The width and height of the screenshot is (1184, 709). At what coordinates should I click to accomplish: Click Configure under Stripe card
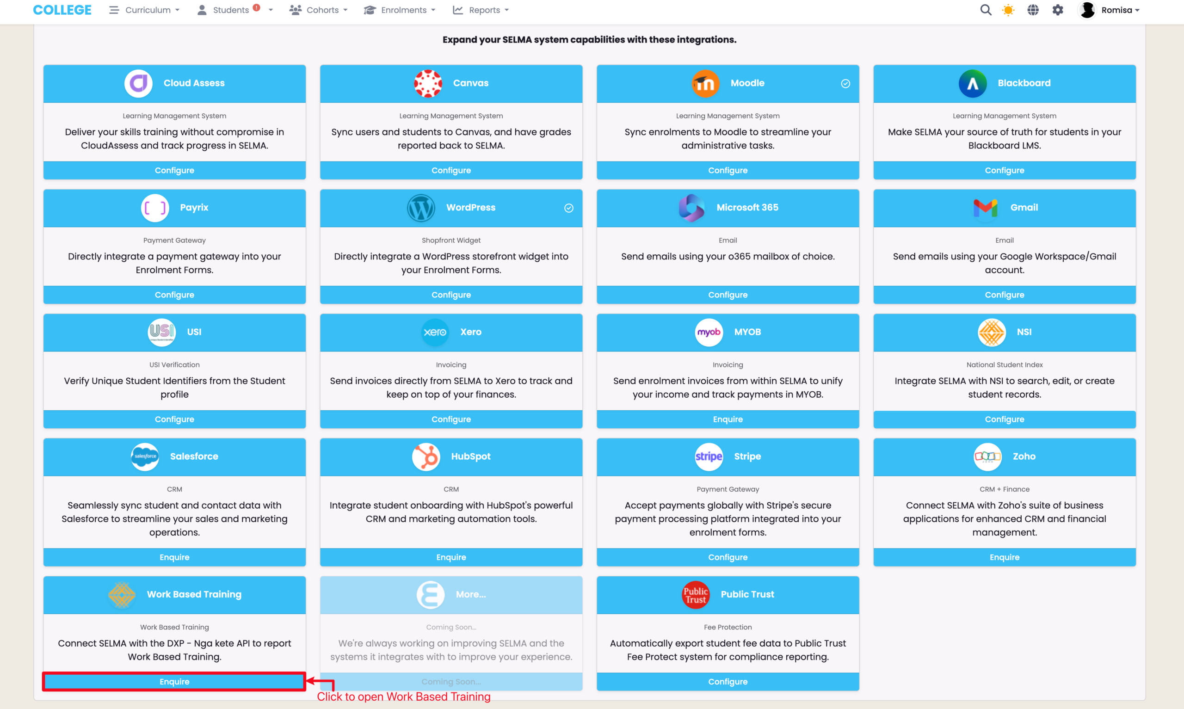pos(728,557)
